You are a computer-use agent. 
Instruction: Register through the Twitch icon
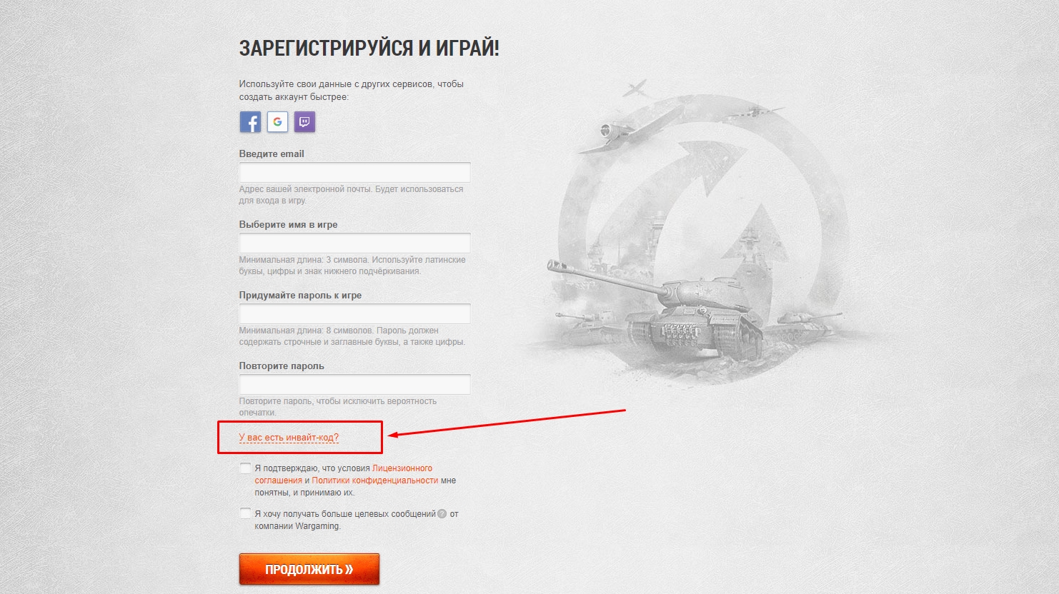coord(304,122)
